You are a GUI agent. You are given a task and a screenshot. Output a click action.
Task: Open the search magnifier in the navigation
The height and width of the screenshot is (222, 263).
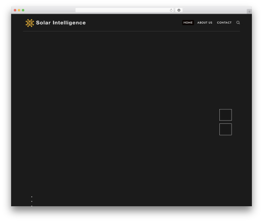tap(238, 23)
